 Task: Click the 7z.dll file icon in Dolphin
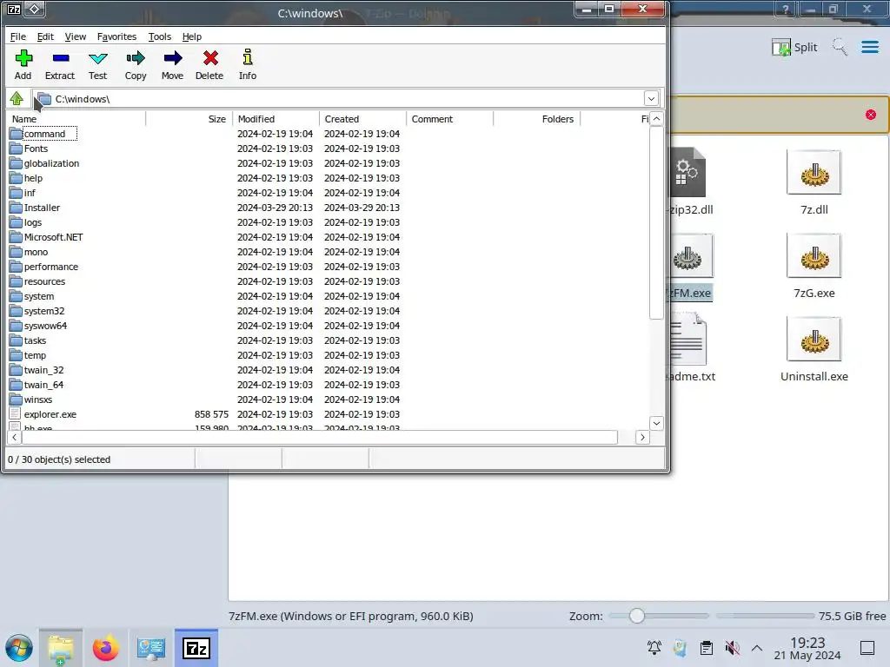click(814, 173)
